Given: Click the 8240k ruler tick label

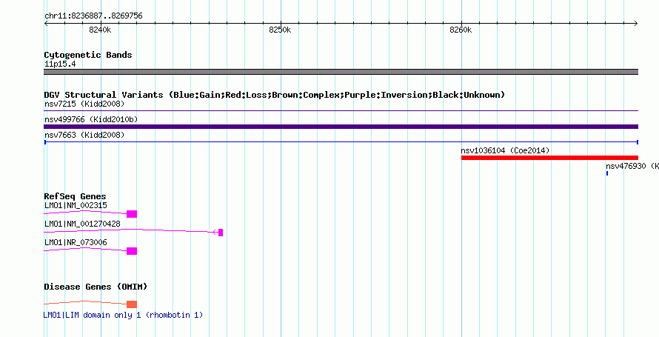Looking at the screenshot, I should pos(100,30).
